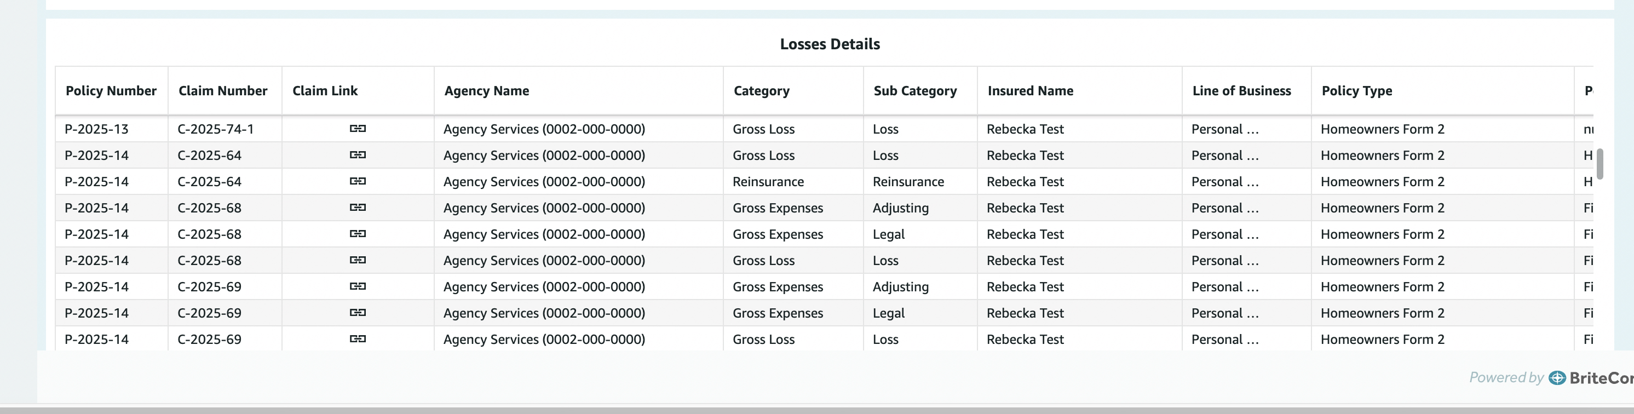The width and height of the screenshot is (1634, 414).
Task: Open claim link for C-2025-74-1
Action: [x=358, y=129]
